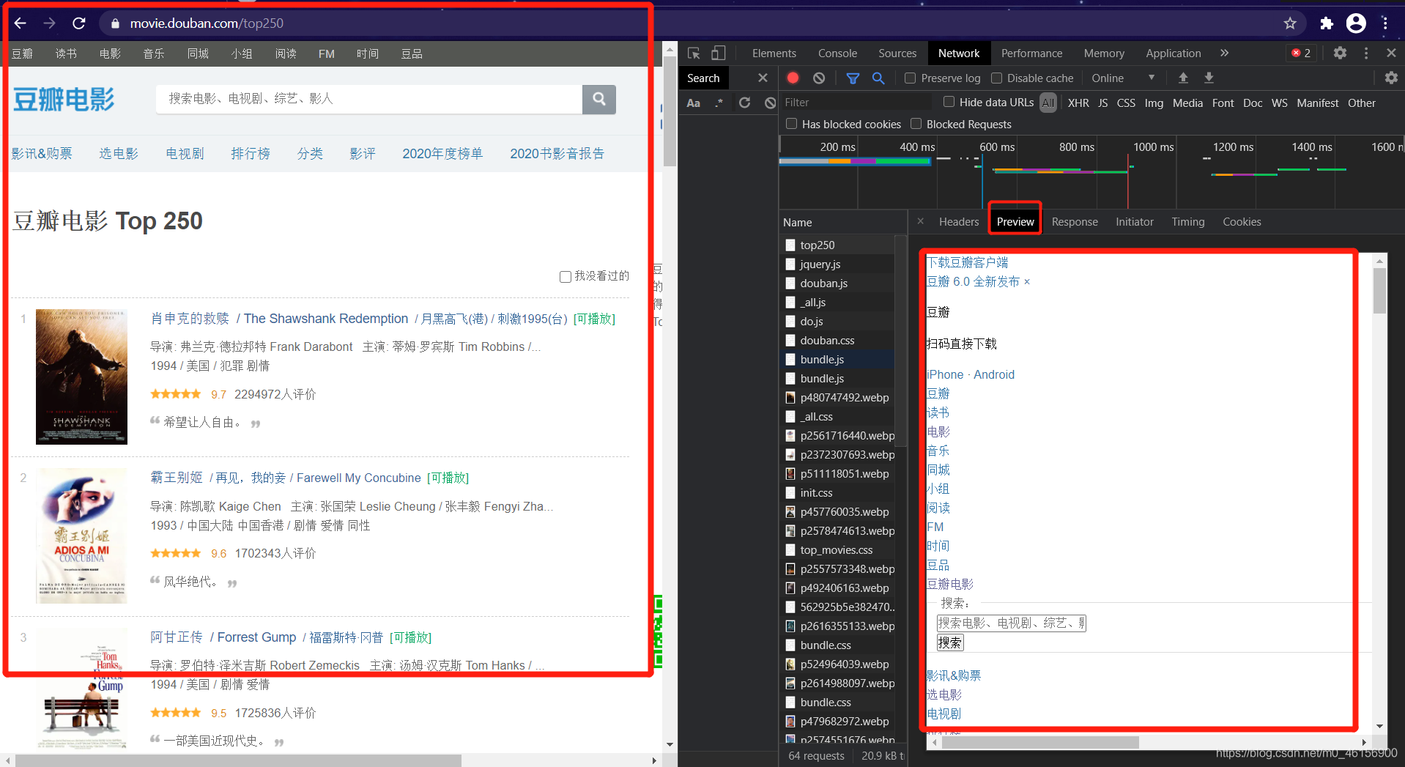This screenshot has height=767, width=1405.
Task: Open the Timing tab
Action: (x=1187, y=221)
